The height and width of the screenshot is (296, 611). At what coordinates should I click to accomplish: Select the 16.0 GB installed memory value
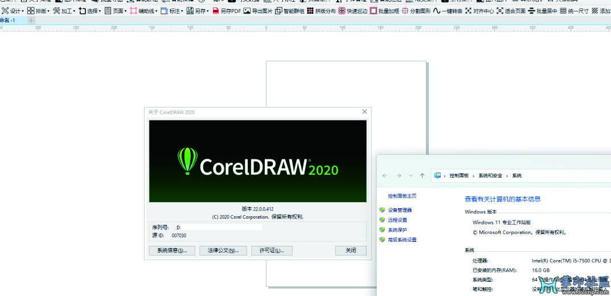tap(540, 270)
